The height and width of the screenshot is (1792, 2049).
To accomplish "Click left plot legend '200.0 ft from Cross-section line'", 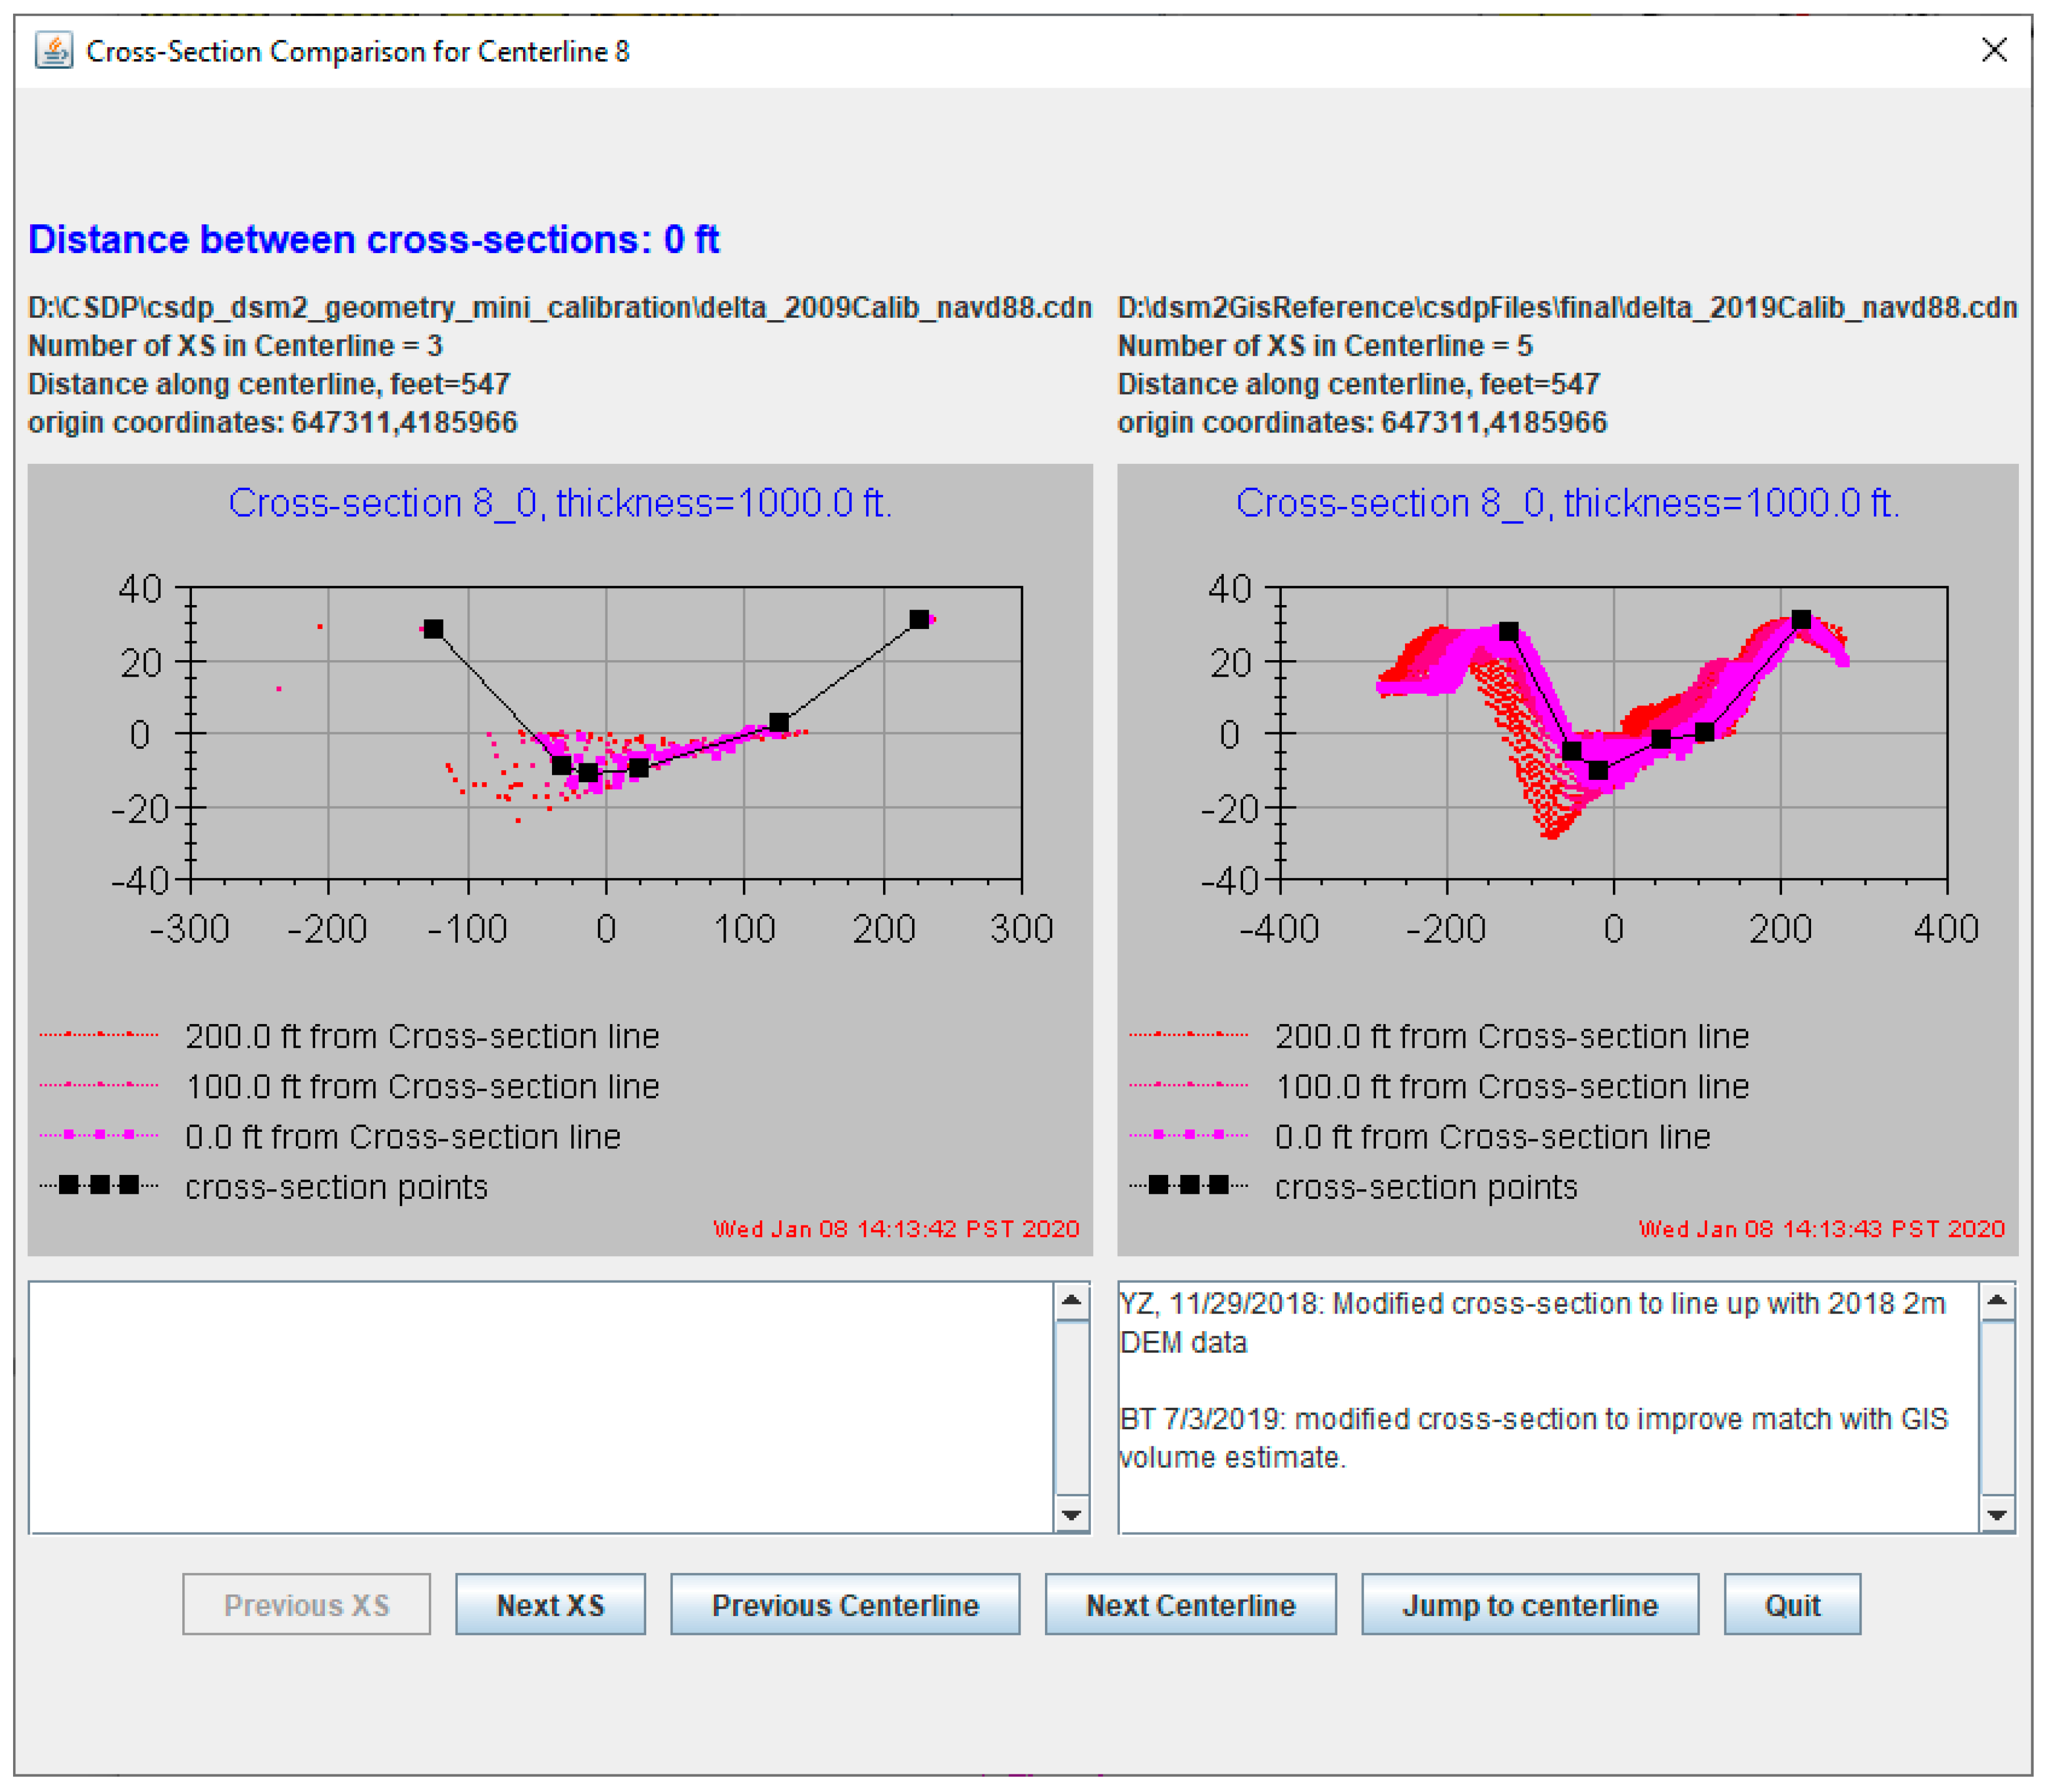I will (421, 1036).
